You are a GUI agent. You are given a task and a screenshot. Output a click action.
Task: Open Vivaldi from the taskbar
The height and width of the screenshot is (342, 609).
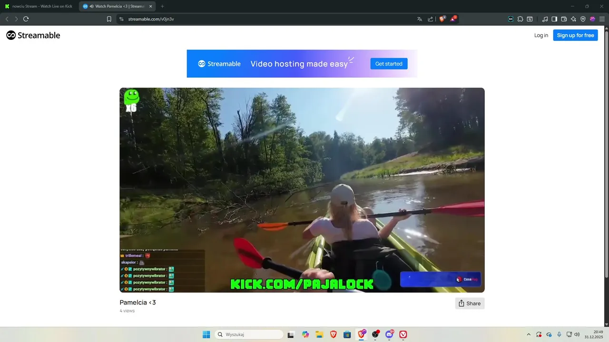pos(403,334)
